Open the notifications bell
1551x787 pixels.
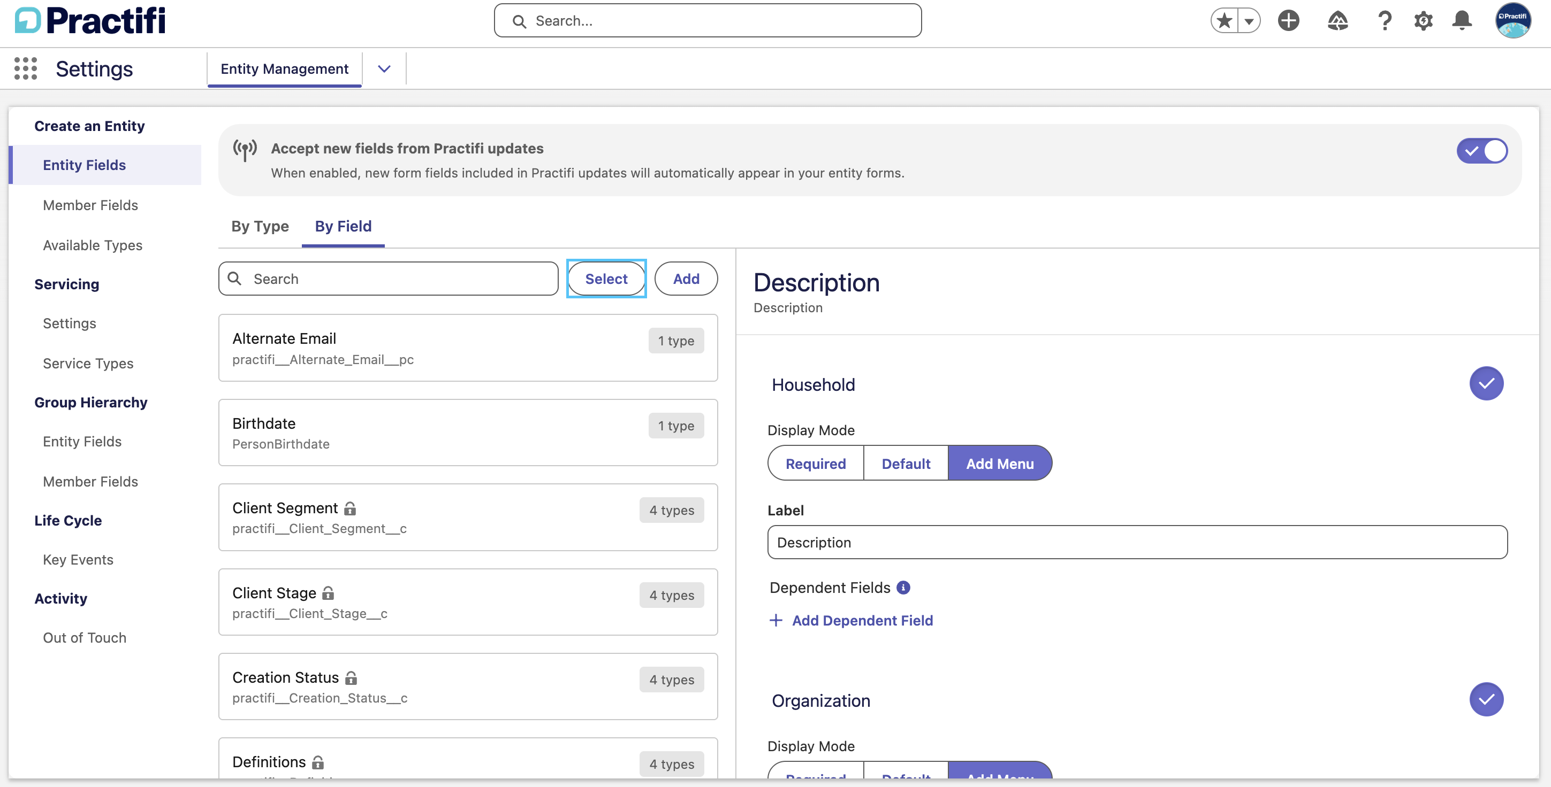1462,21
